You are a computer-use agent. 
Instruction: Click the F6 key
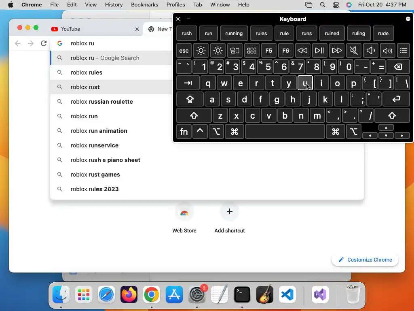point(285,51)
